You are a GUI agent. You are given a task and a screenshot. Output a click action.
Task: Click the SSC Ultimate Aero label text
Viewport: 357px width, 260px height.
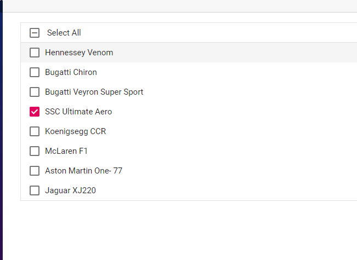click(x=78, y=112)
